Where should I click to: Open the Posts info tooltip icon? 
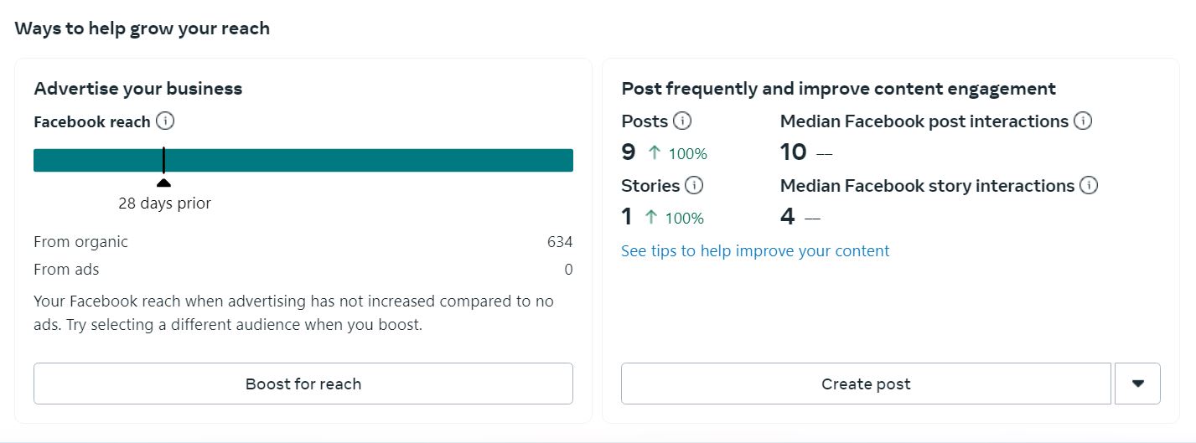tap(682, 121)
